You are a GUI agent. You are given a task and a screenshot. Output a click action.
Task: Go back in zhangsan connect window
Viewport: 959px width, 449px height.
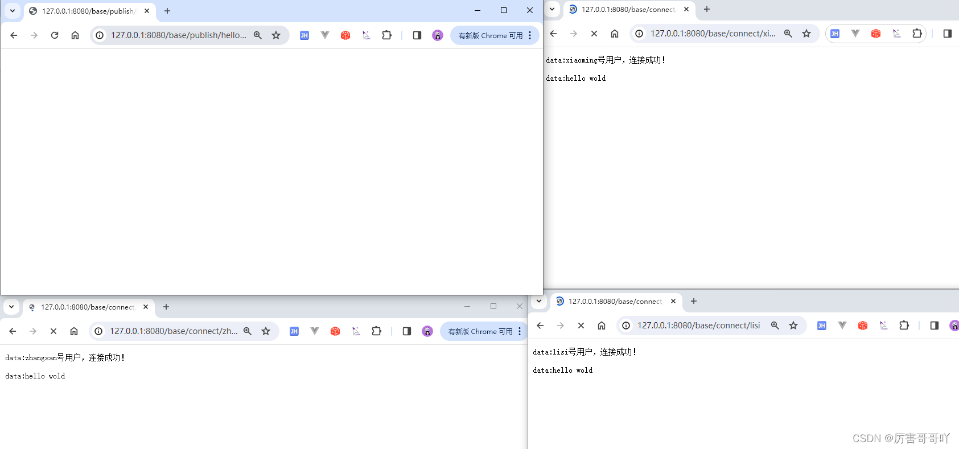13,331
